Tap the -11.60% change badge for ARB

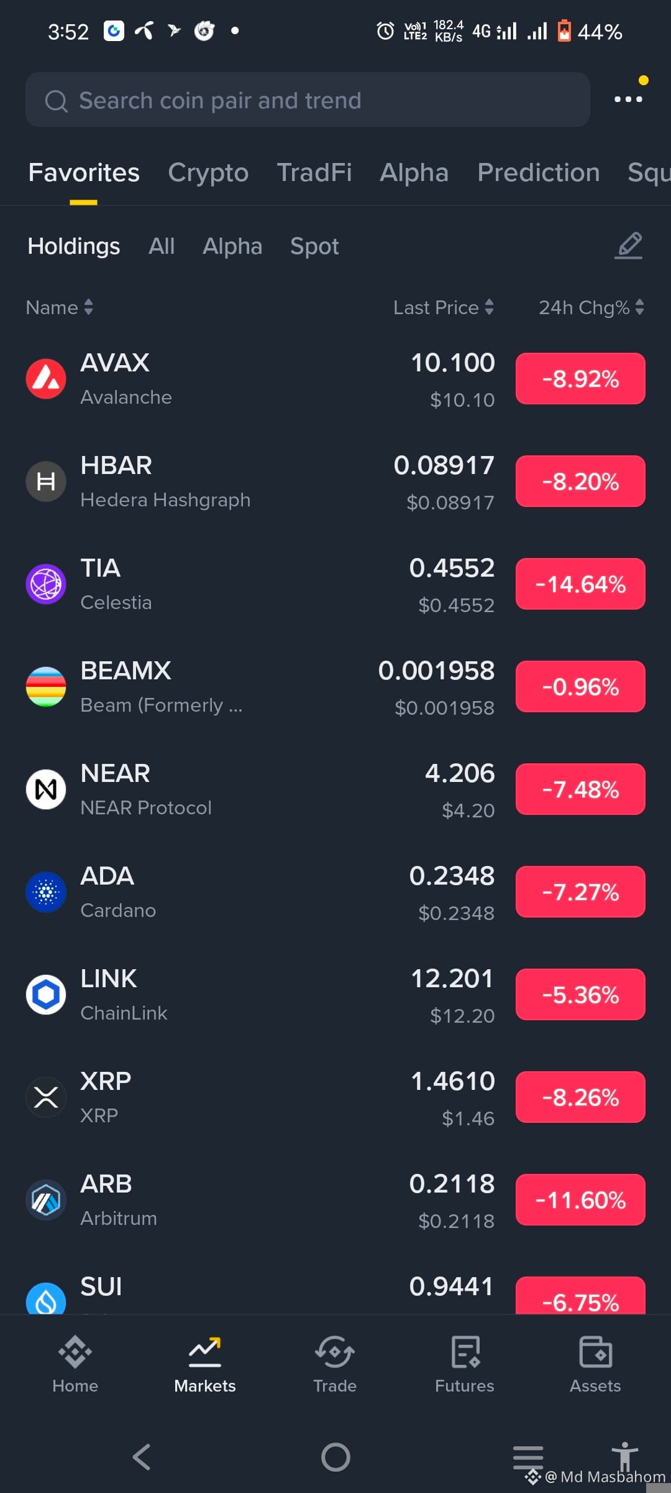[580, 1200]
